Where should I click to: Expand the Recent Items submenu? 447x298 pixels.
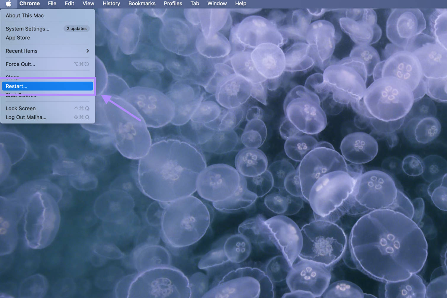(47, 51)
